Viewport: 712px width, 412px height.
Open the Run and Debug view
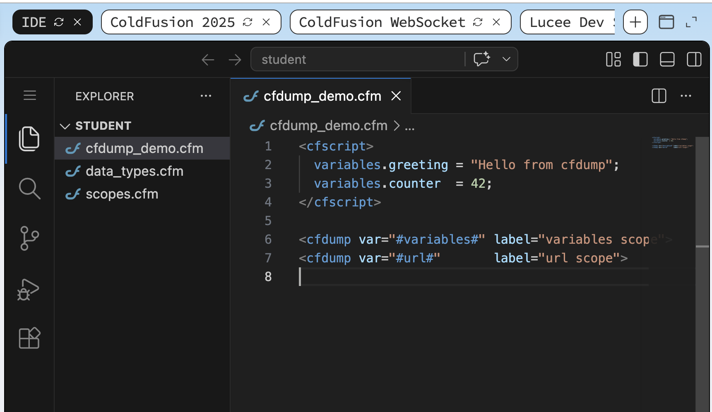tap(28, 289)
